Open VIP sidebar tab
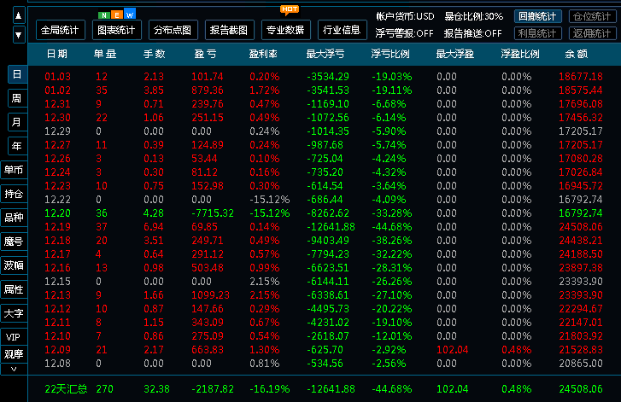Viewport: 621px width, 402px height. click(14, 337)
